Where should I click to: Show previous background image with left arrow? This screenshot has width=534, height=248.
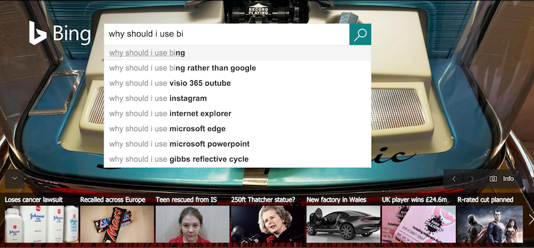[x=454, y=178]
